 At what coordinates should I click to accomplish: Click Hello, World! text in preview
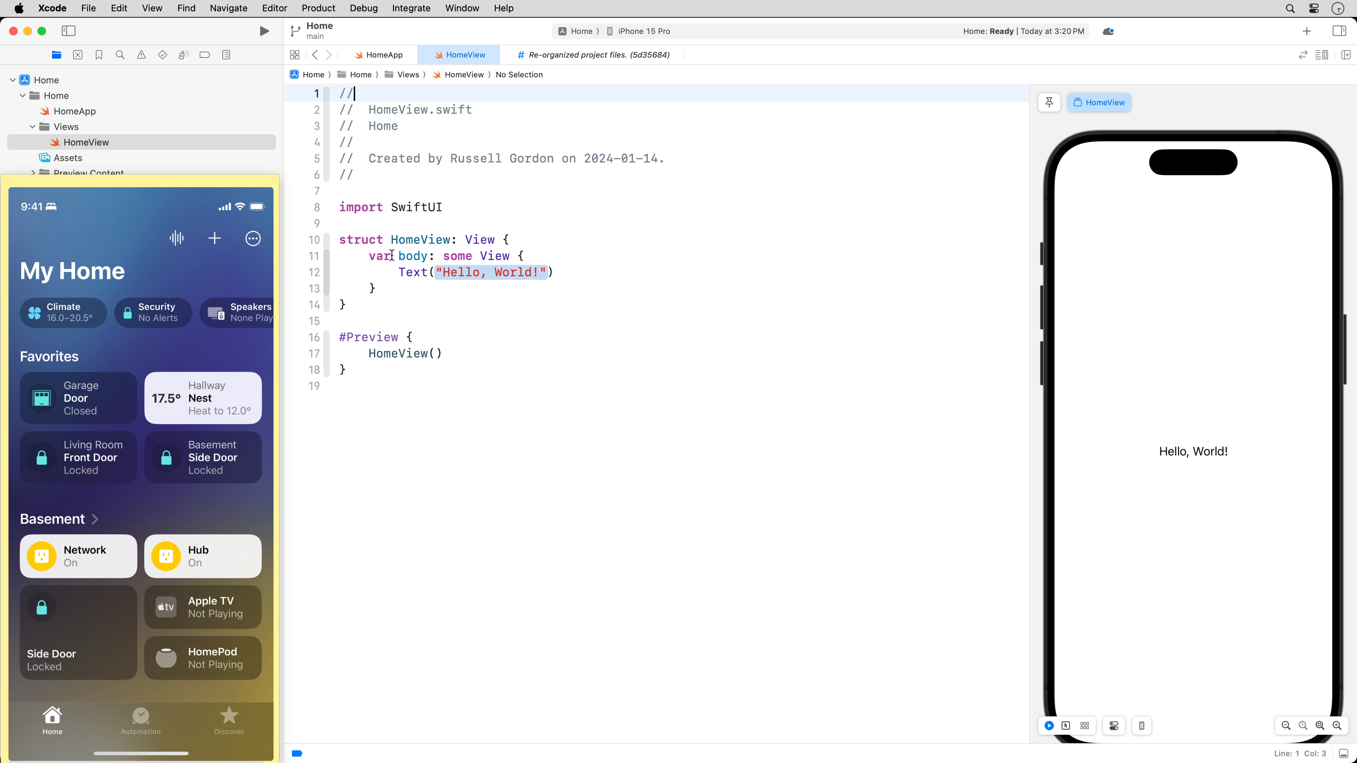(1193, 451)
